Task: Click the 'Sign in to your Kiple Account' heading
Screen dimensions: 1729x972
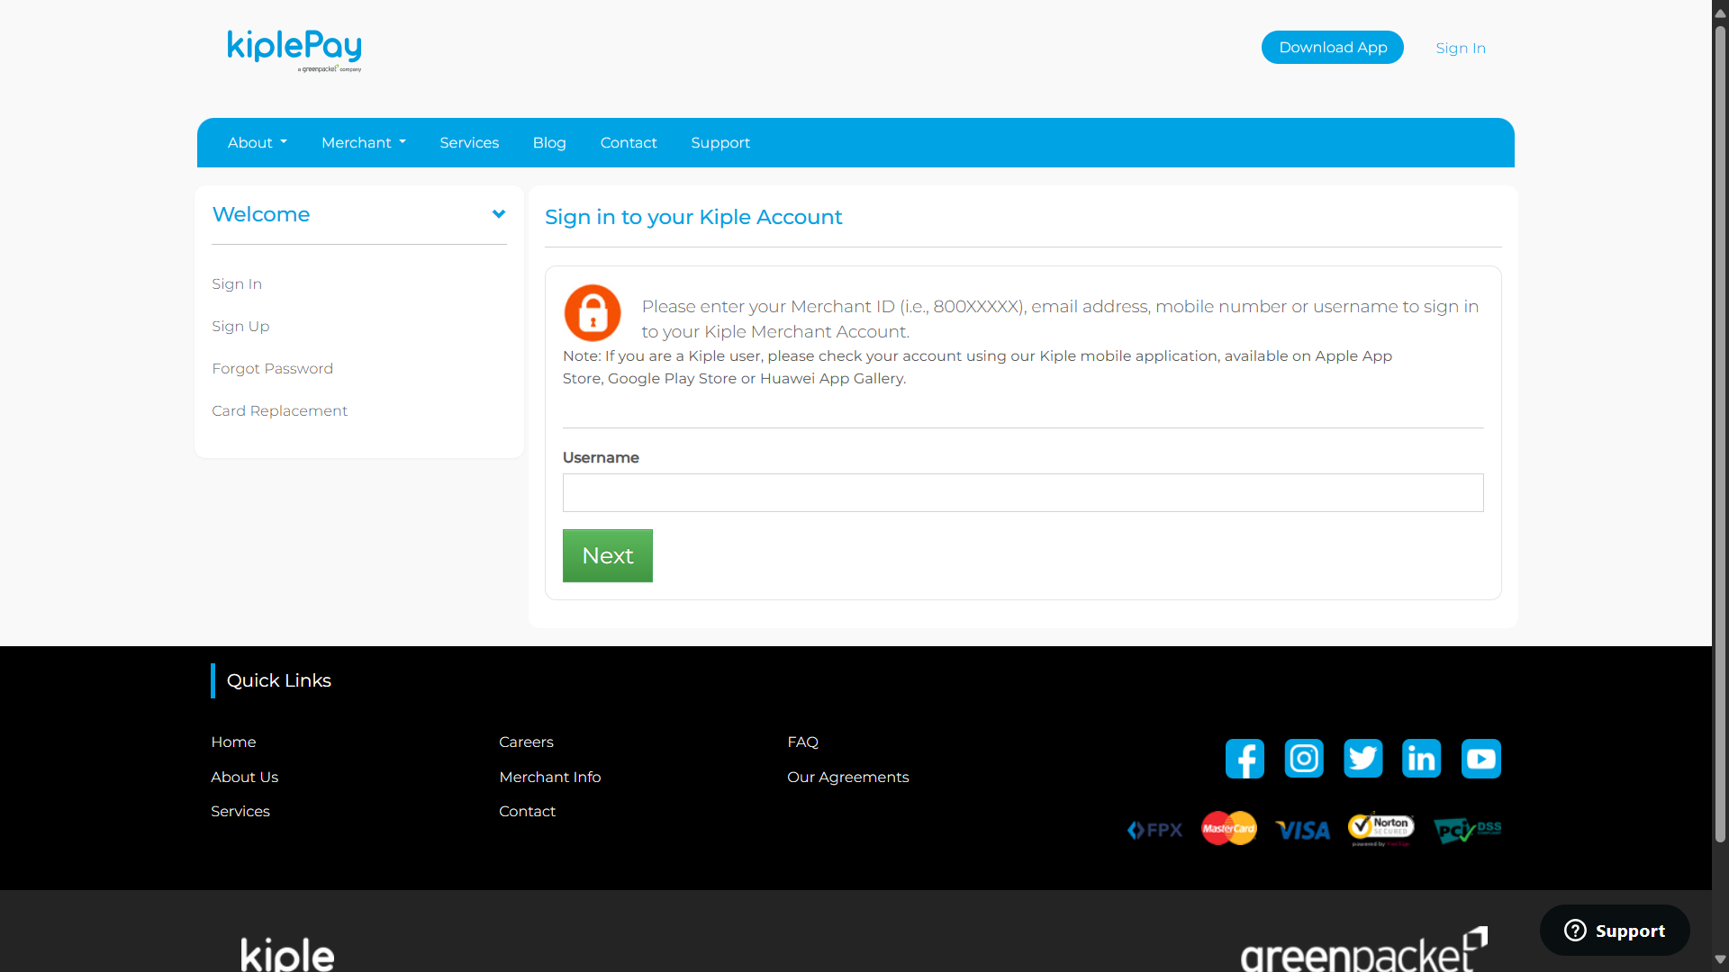Action: (693, 218)
